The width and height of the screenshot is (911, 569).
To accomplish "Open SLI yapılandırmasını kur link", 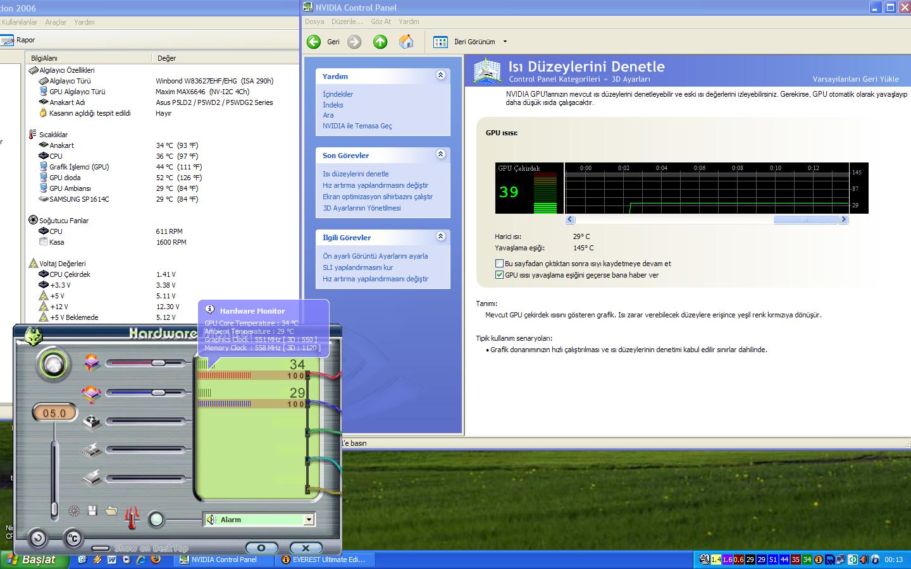I will [x=358, y=267].
